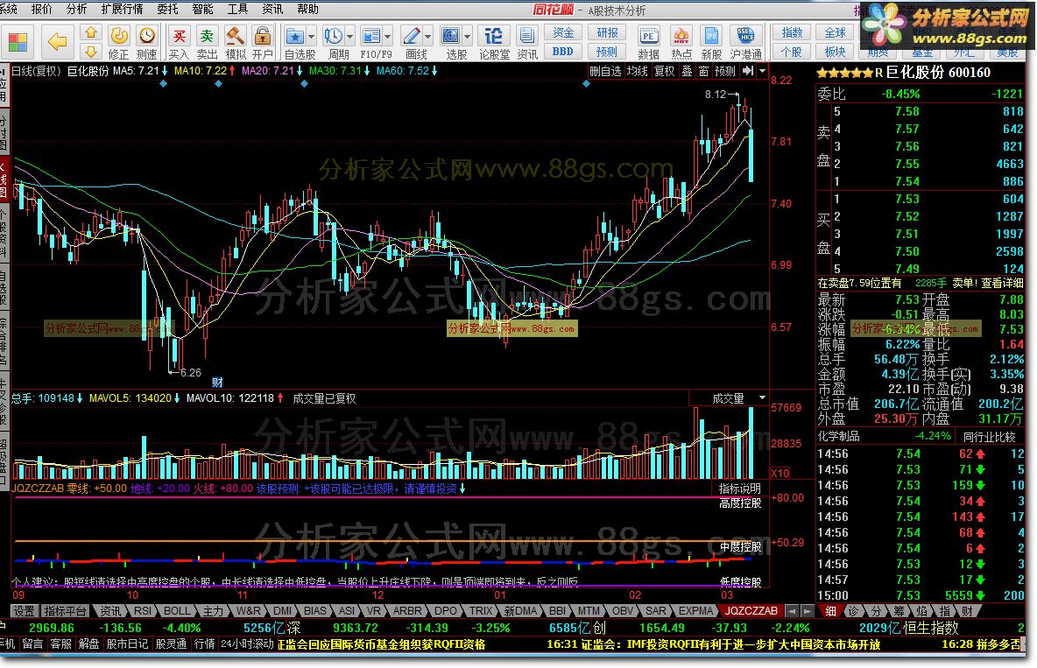Viewport: 1037px width, 668px height.
Task: Open the F10/F9 info icon
Action: point(371,37)
